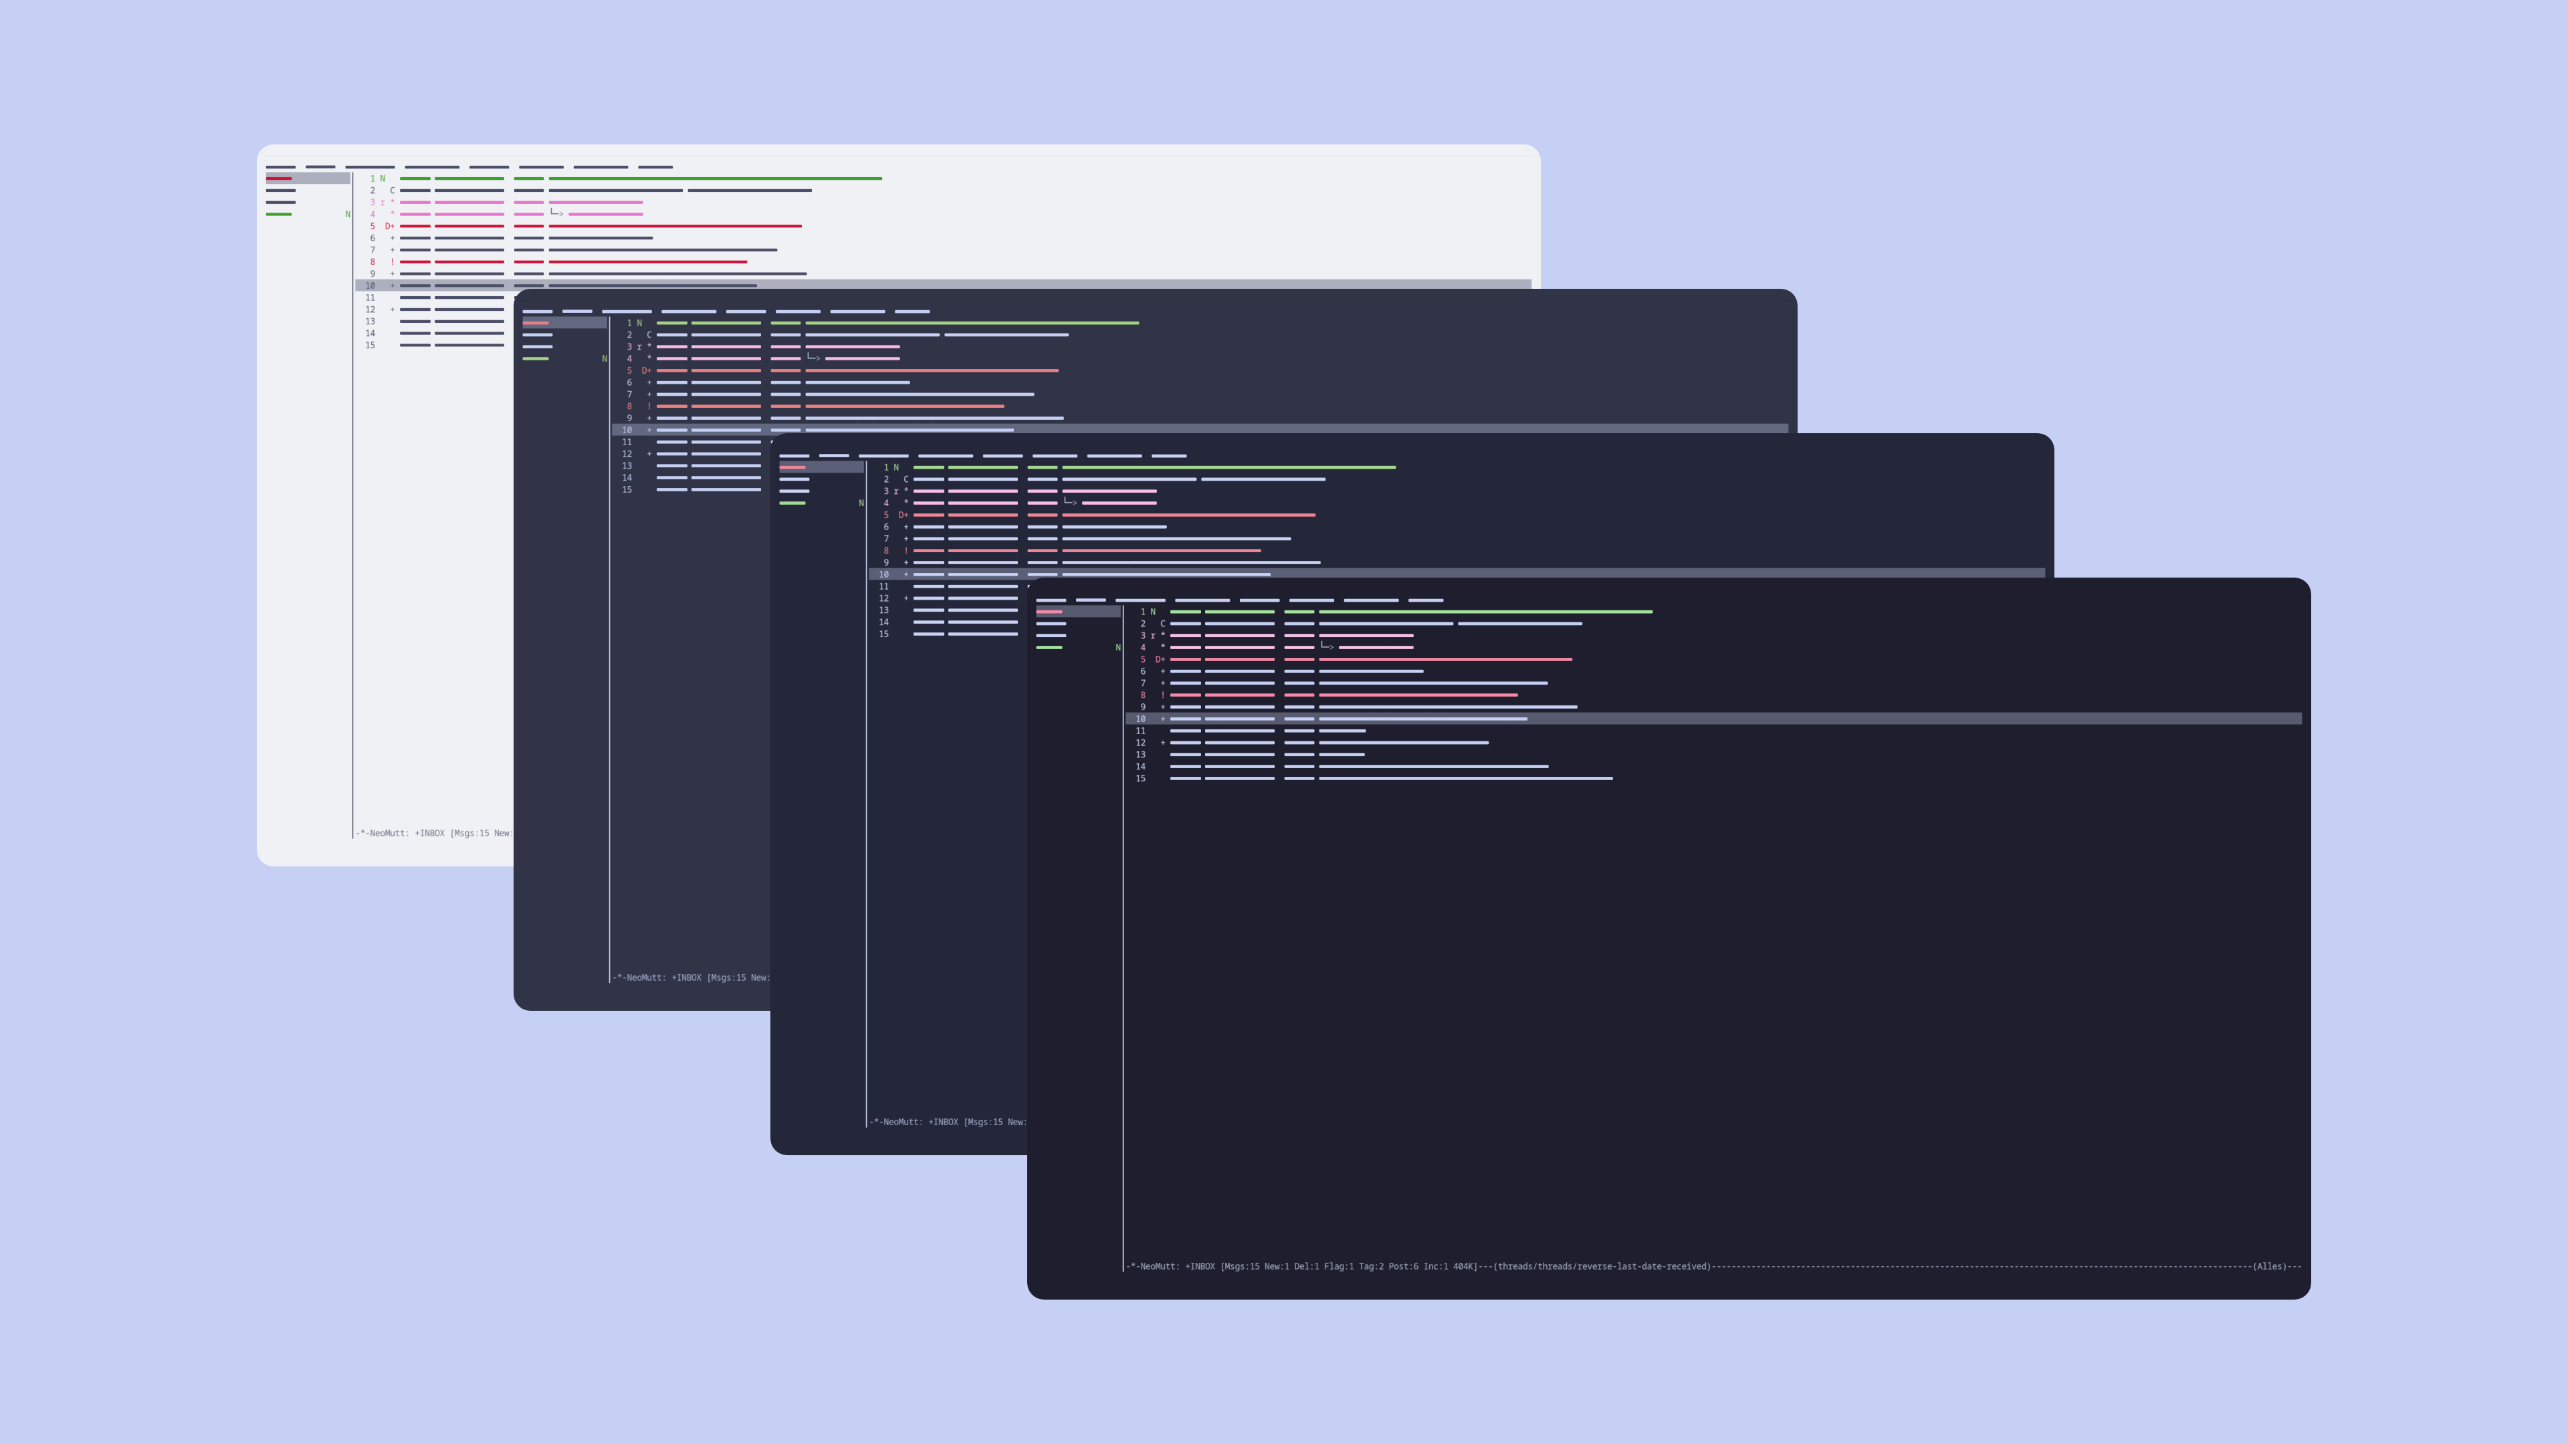This screenshot has width=2568, height=1444.
Task: Click the C flag on message 2 in the front window
Action: click(1162, 624)
